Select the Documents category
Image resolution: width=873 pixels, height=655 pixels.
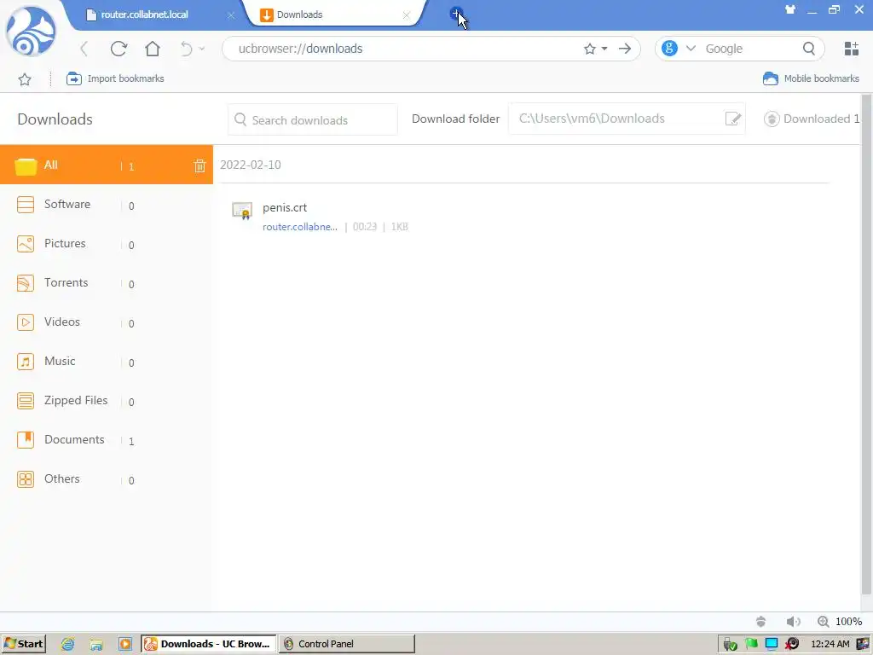[x=107, y=440]
